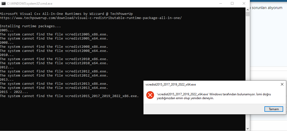
Task: Confirm the error with the Tamam button
Action: tap(274, 109)
